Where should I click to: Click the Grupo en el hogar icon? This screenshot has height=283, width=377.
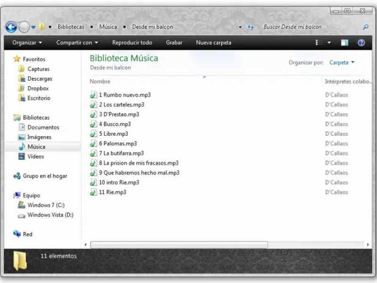pyautogui.click(x=17, y=175)
